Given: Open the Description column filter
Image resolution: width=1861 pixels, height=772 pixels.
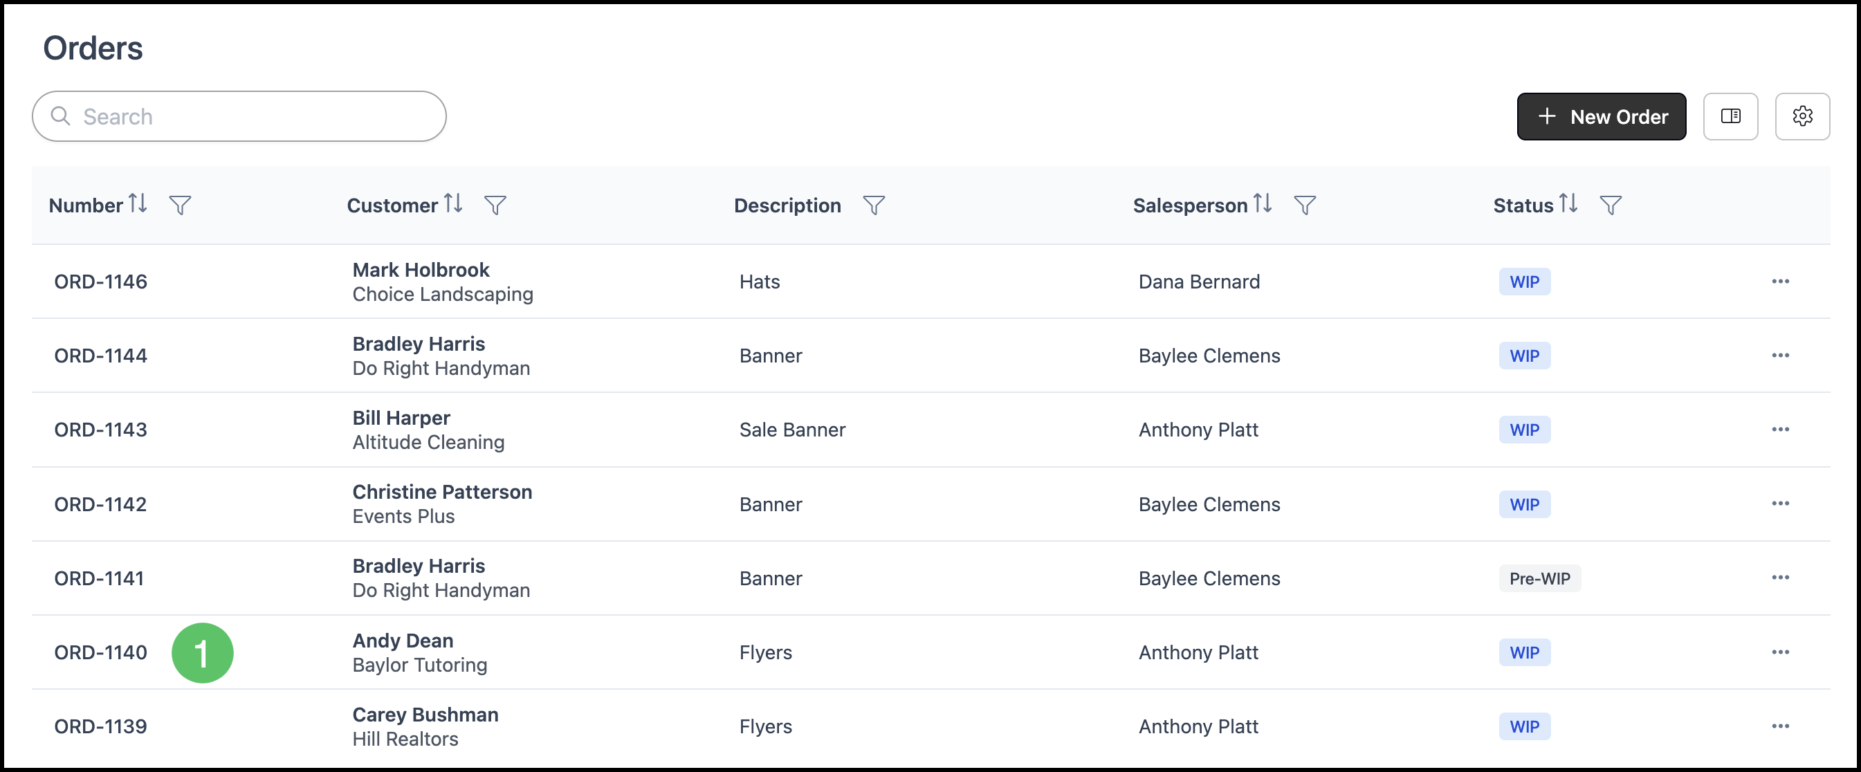Looking at the screenshot, I should [874, 206].
